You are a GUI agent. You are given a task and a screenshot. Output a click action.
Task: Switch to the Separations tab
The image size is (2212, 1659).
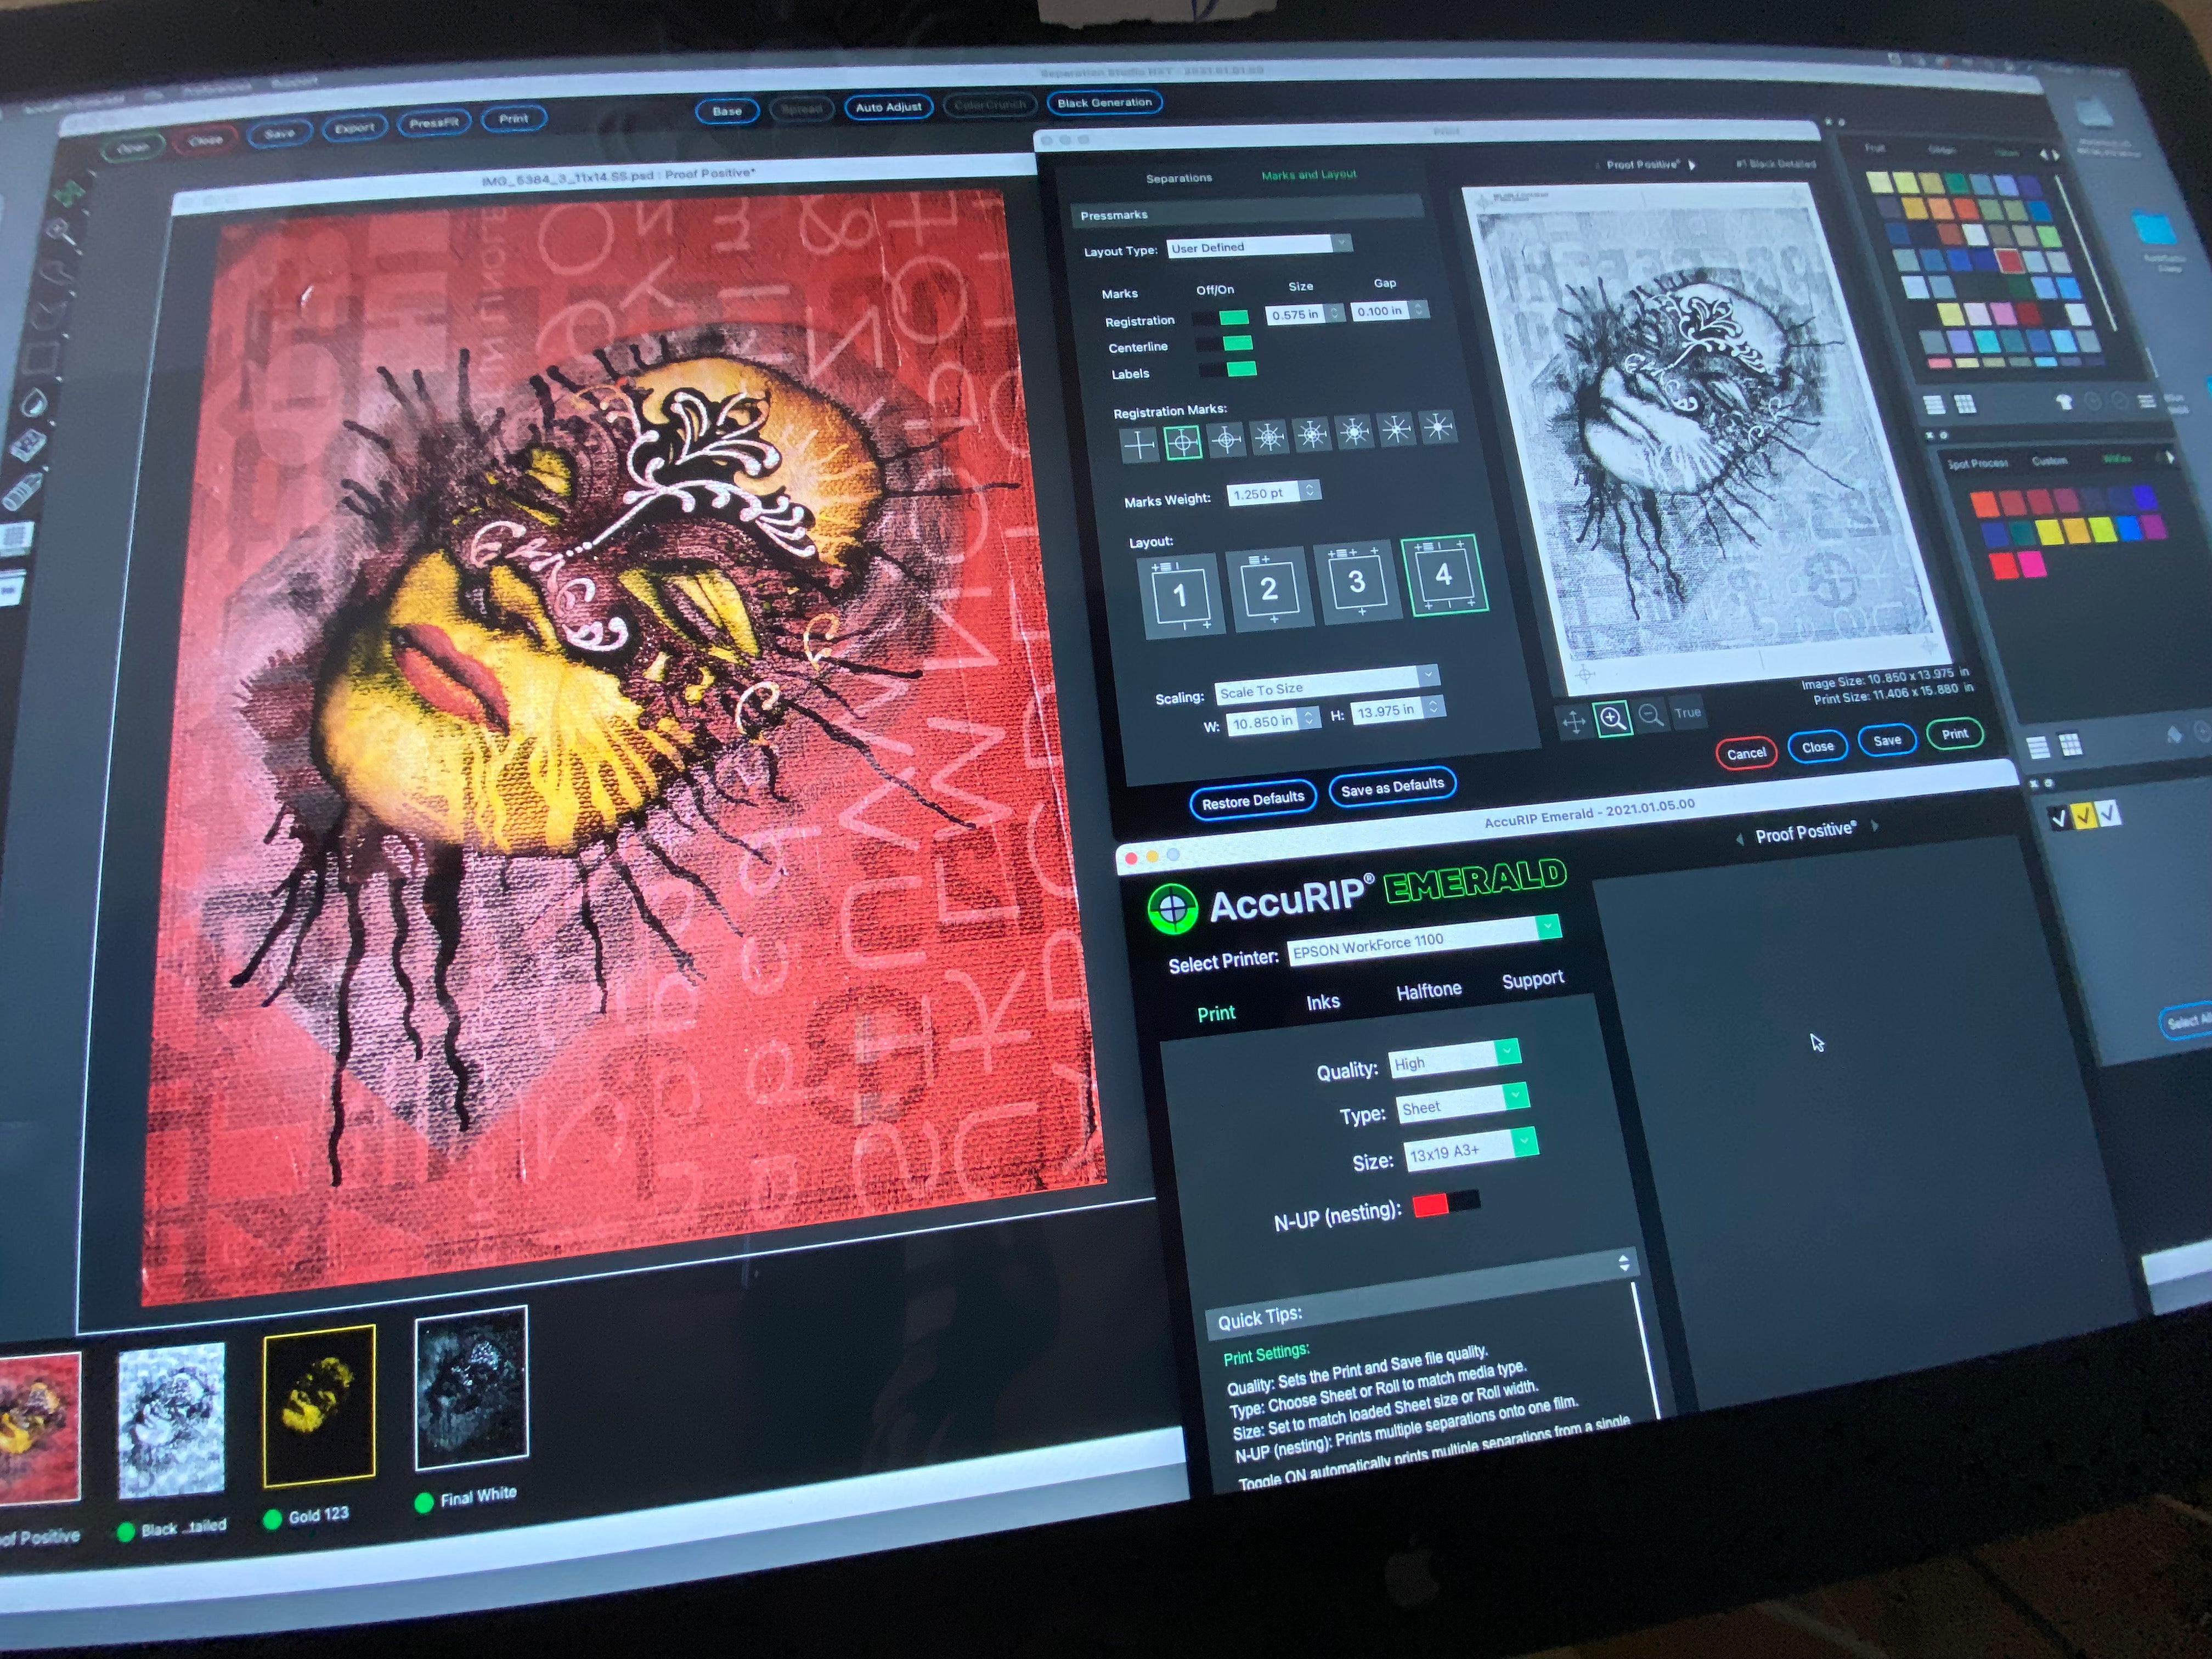click(1179, 178)
